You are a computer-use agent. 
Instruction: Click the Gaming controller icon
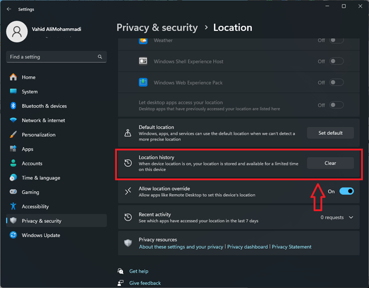[13, 192]
